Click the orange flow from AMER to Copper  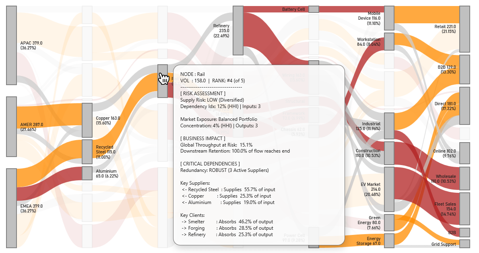[x=50, y=115]
